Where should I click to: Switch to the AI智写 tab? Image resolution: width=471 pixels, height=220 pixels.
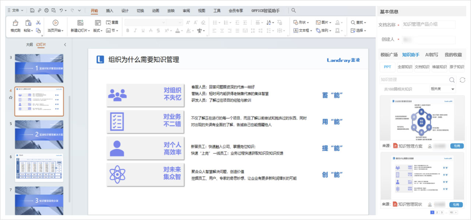pyautogui.click(x=432, y=55)
